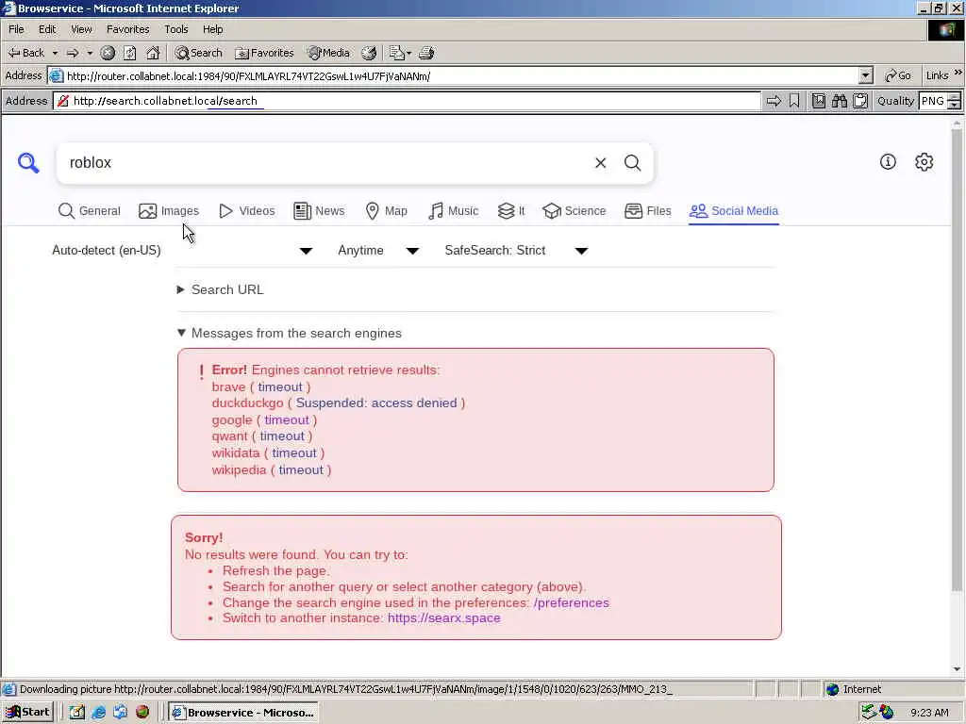Switch to the News search tab
The height and width of the screenshot is (724, 966).
[319, 211]
